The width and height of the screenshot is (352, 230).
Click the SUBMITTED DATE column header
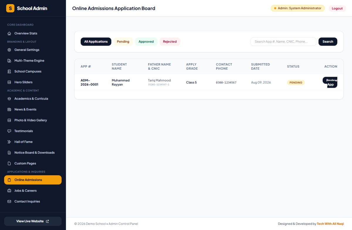(x=260, y=66)
